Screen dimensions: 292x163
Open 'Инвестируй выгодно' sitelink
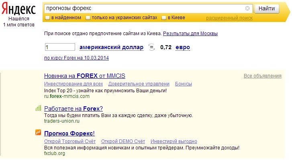coord(174,141)
